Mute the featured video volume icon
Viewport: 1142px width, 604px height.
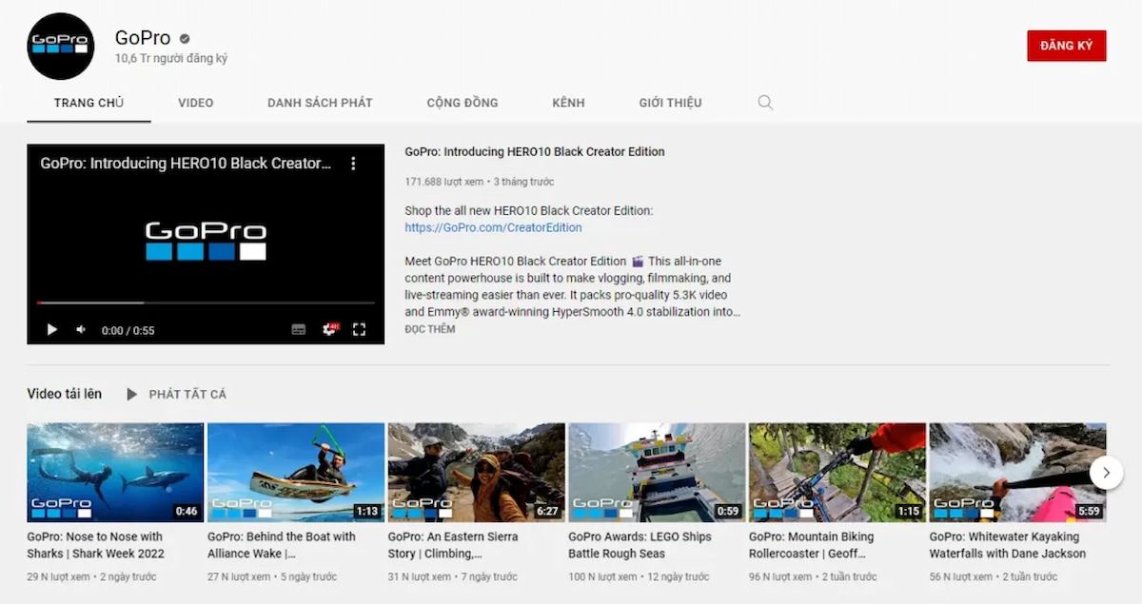[81, 330]
